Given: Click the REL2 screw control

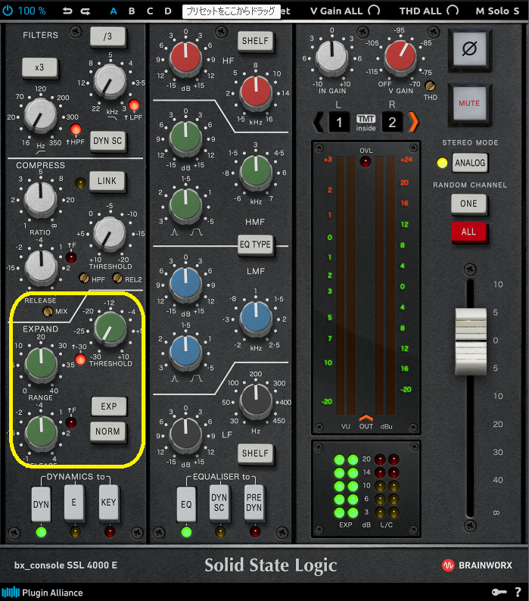Looking at the screenshot, I should (x=118, y=278).
